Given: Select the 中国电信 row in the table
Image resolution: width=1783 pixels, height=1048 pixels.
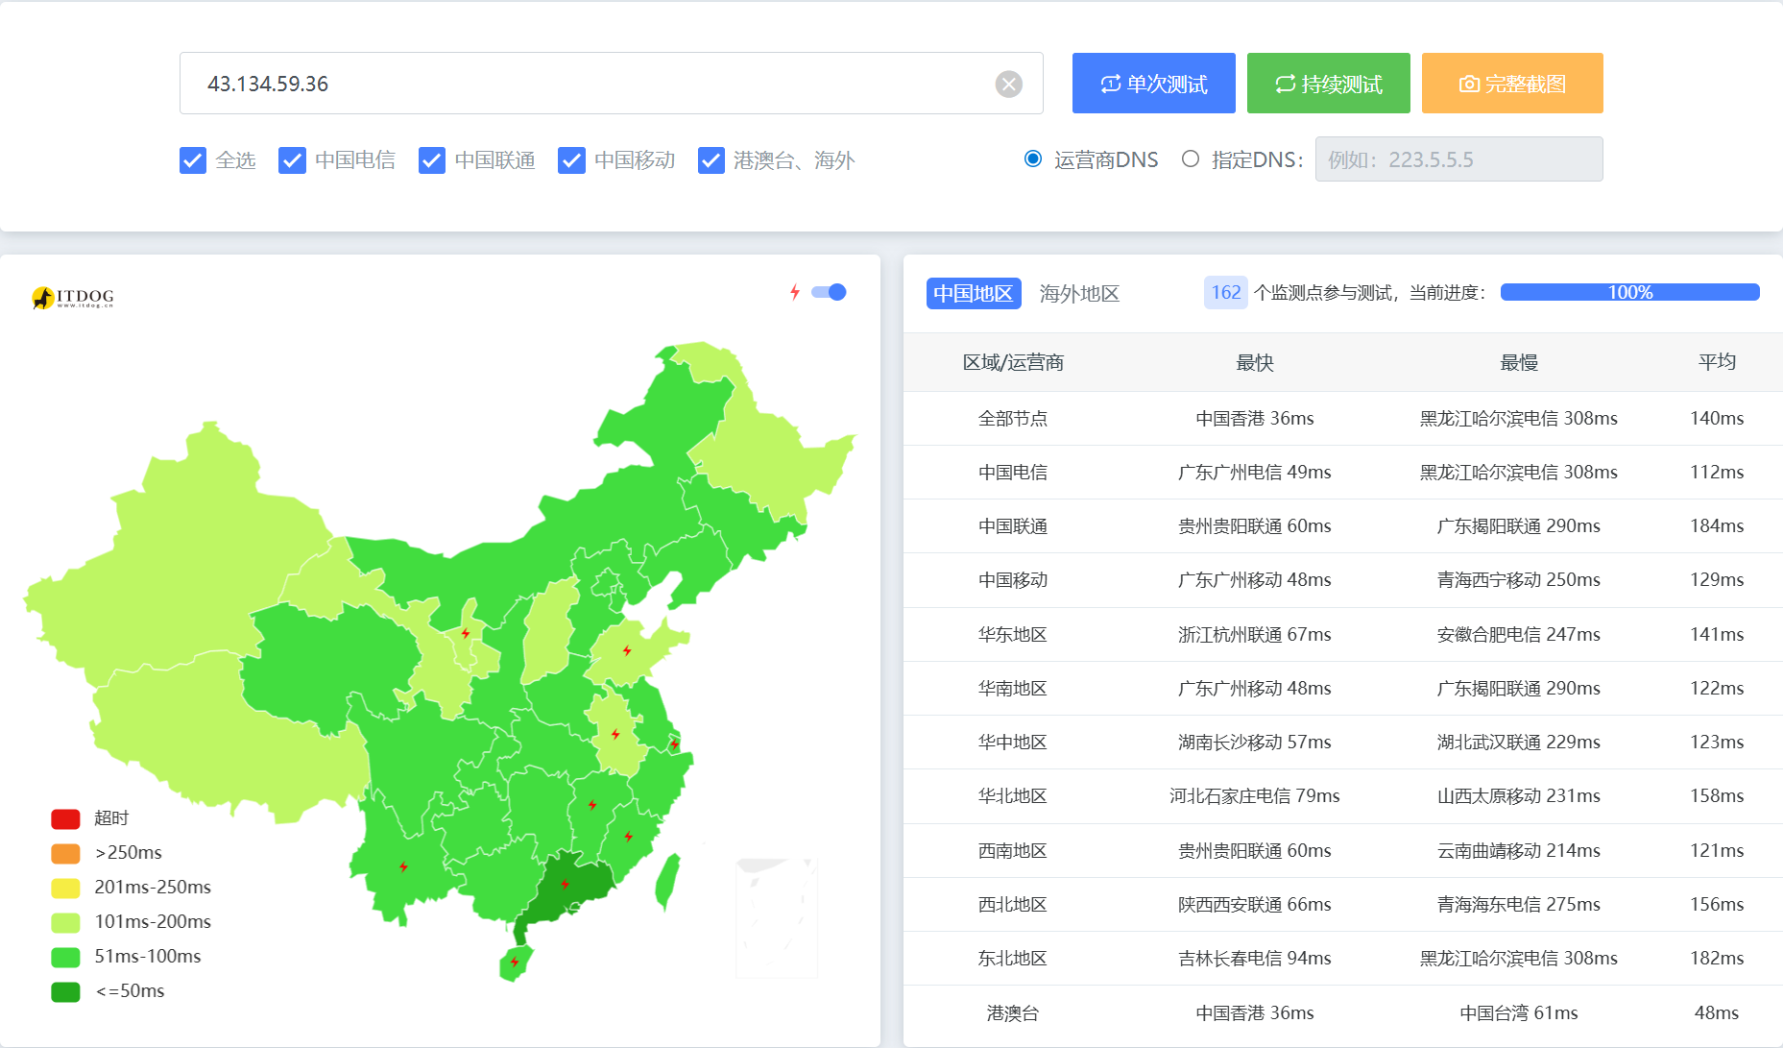Looking at the screenshot, I should pos(1343,473).
